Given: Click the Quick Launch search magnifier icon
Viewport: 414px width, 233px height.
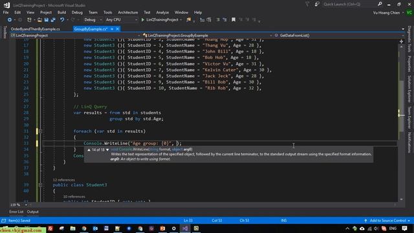Looking at the screenshot, I should [380, 5].
